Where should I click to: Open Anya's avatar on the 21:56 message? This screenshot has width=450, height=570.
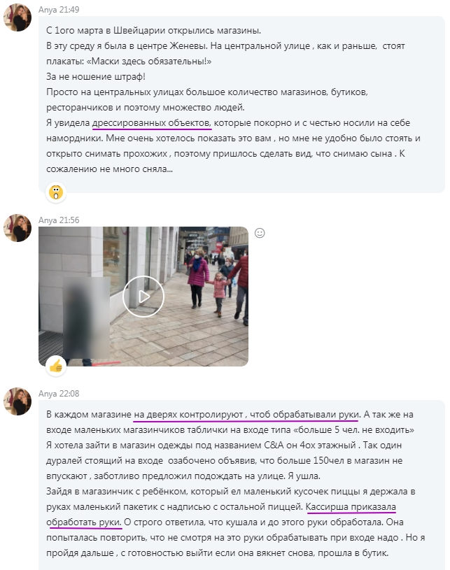click(x=17, y=228)
